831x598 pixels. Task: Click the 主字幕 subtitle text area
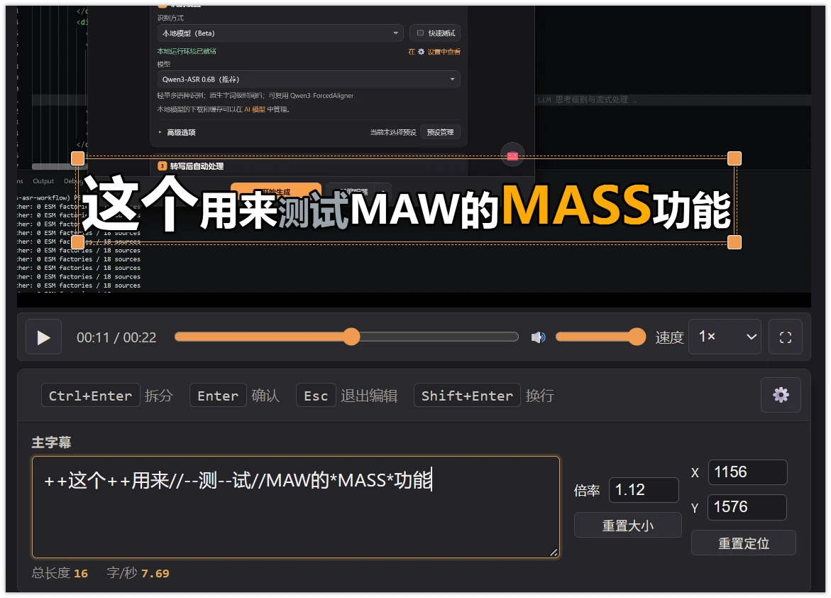click(296, 506)
